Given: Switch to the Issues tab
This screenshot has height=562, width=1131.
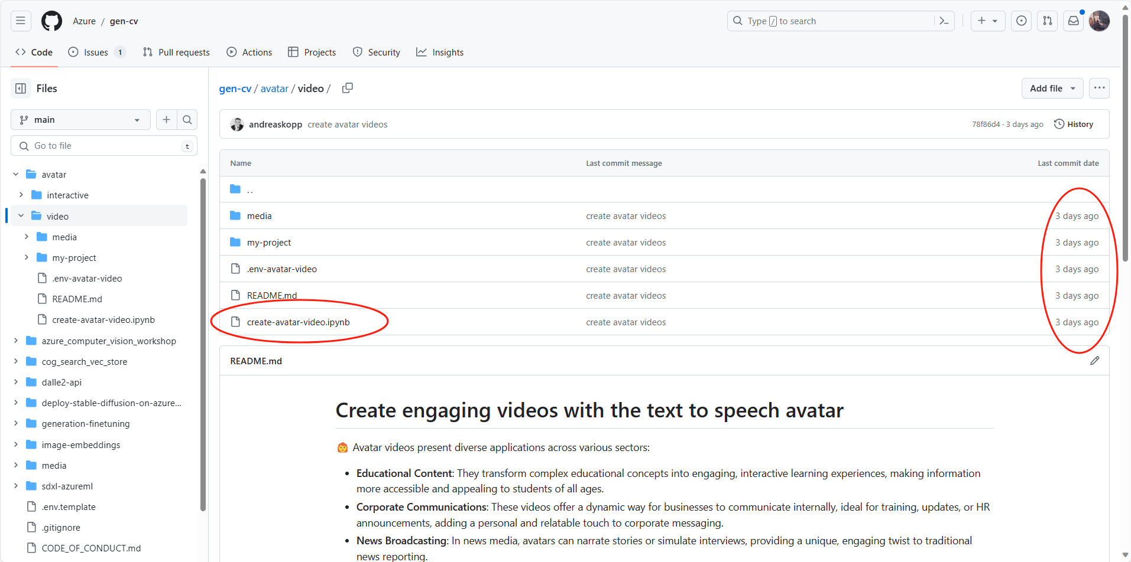Looking at the screenshot, I should (97, 53).
